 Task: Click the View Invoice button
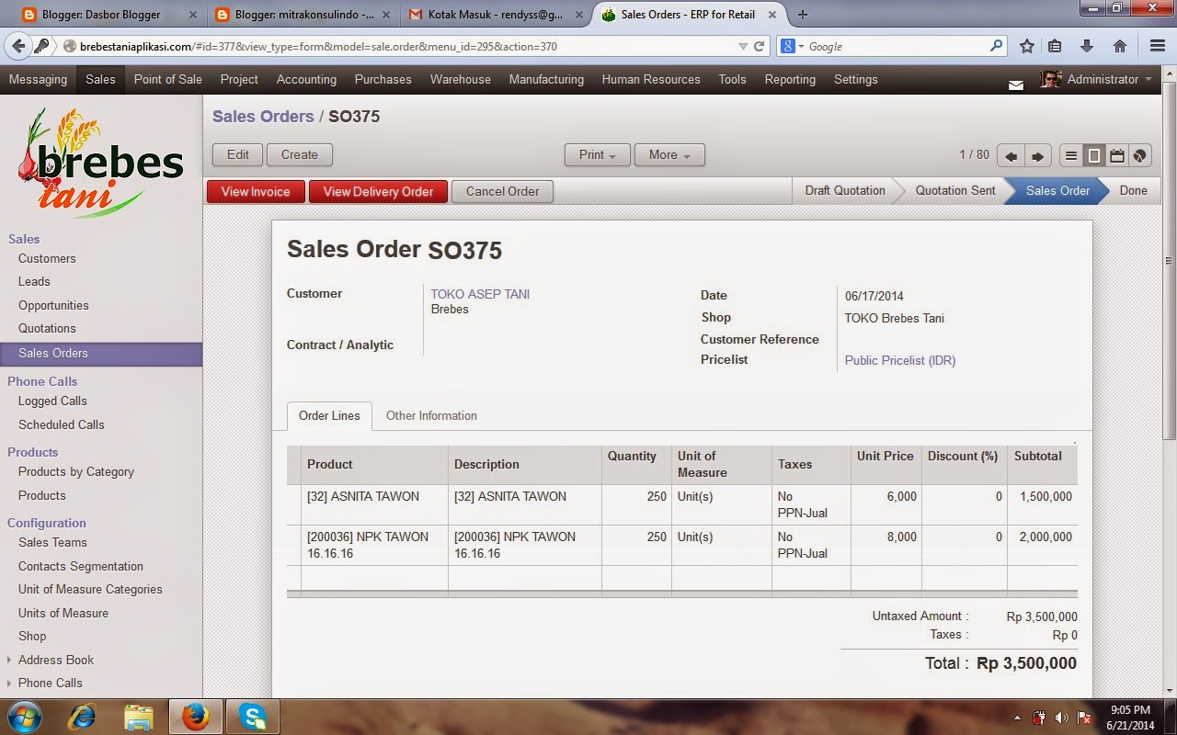pos(255,191)
